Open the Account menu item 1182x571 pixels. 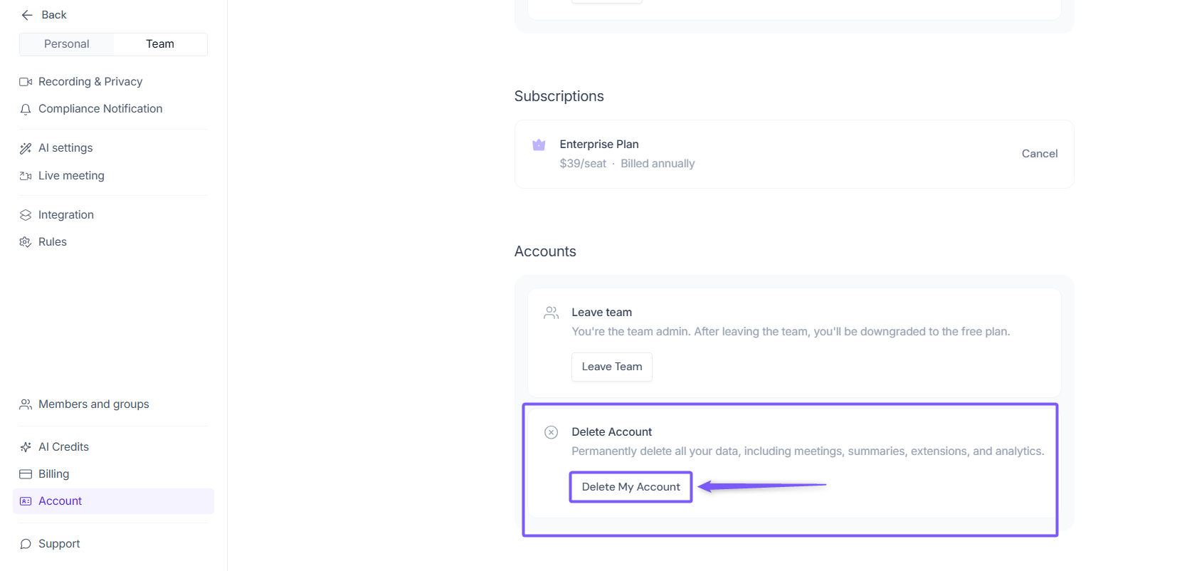pyautogui.click(x=60, y=501)
